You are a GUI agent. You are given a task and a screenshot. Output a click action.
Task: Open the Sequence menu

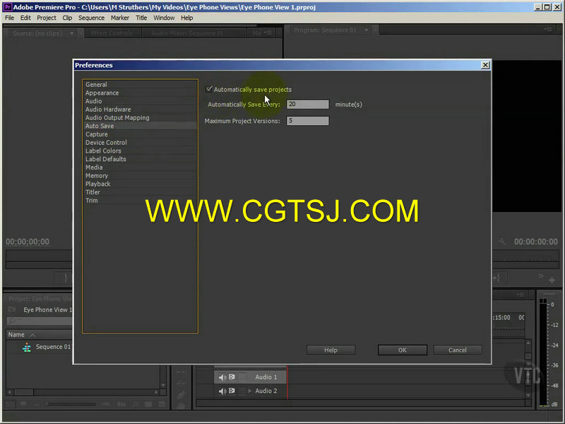click(x=91, y=18)
